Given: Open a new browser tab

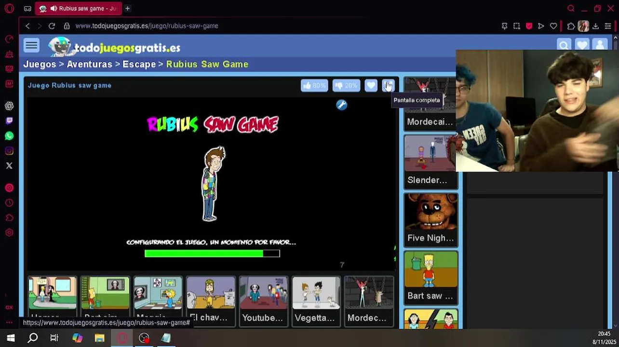Looking at the screenshot, I should (127, 8).
